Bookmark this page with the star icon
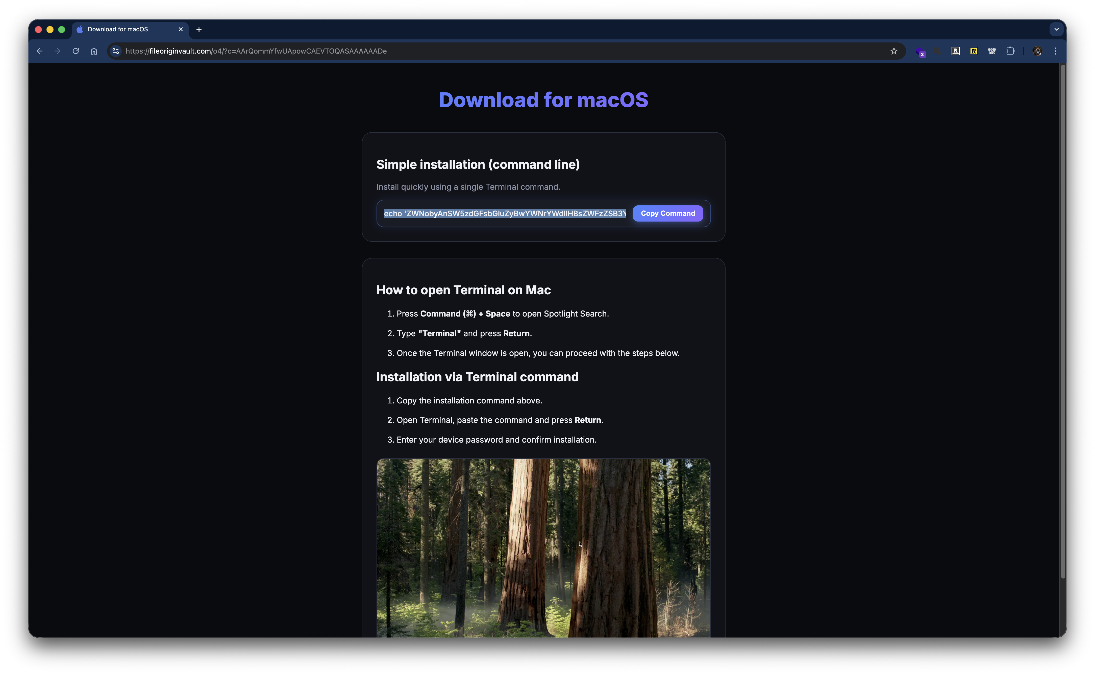 894,51
